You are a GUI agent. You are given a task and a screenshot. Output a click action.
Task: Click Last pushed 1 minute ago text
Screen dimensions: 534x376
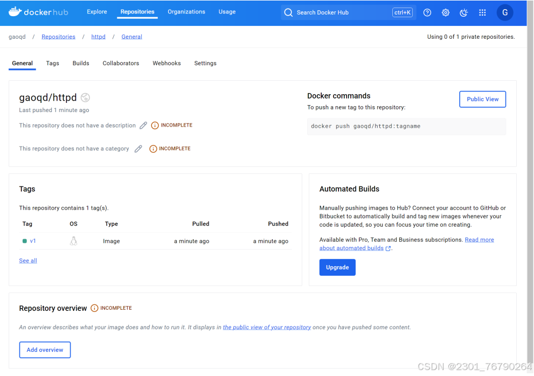click(54, 110)
